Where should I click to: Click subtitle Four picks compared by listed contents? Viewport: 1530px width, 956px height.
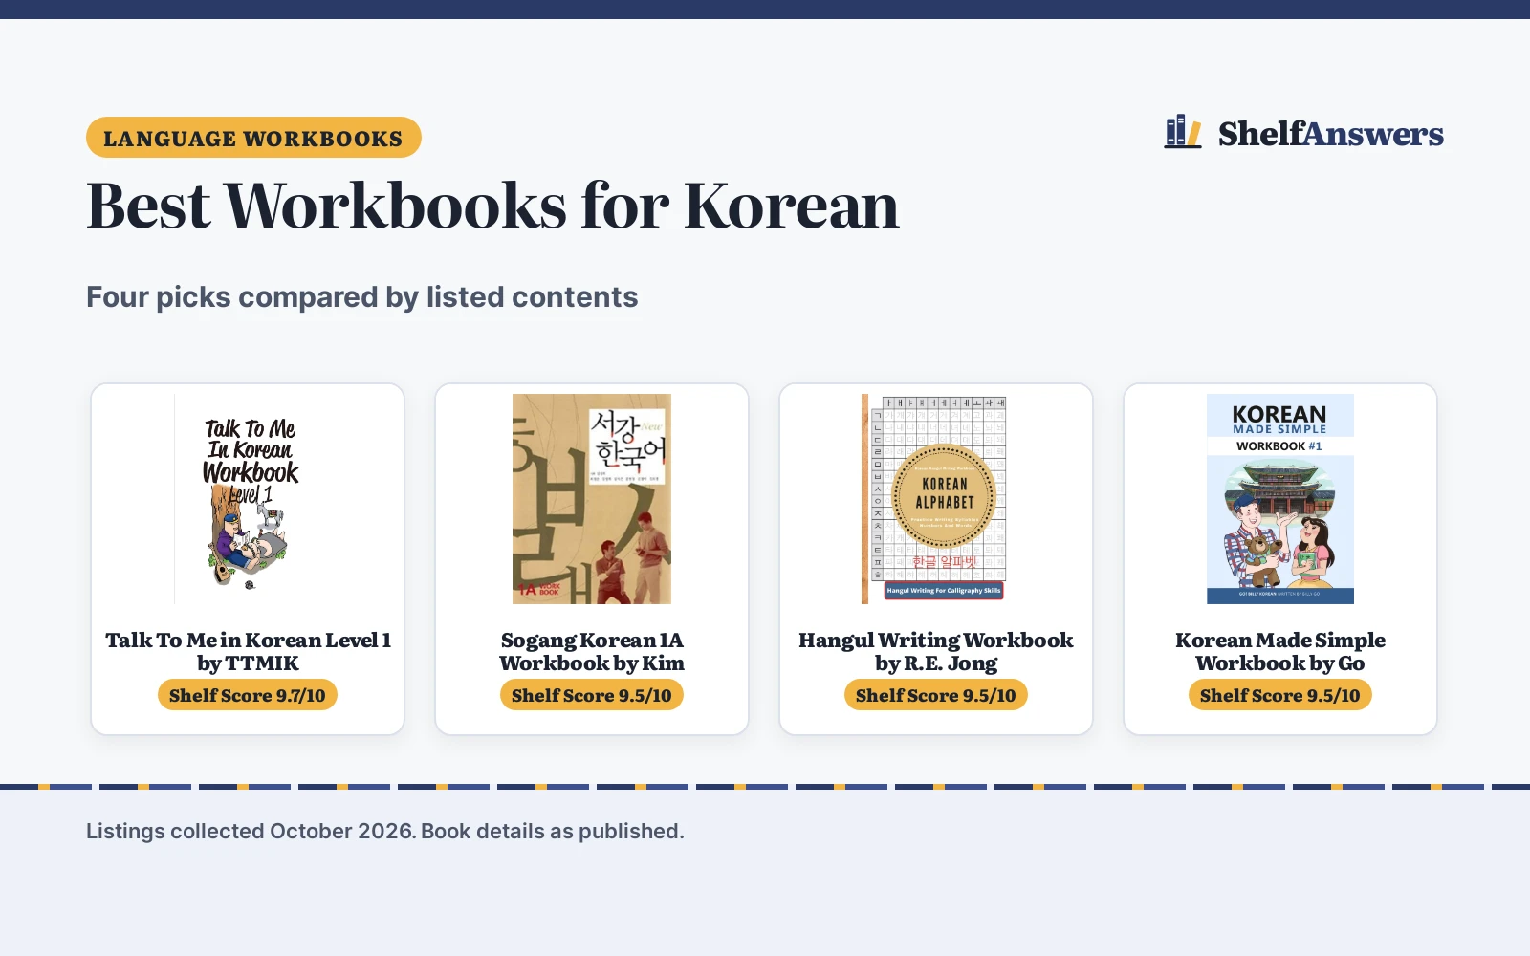point(361,297)
